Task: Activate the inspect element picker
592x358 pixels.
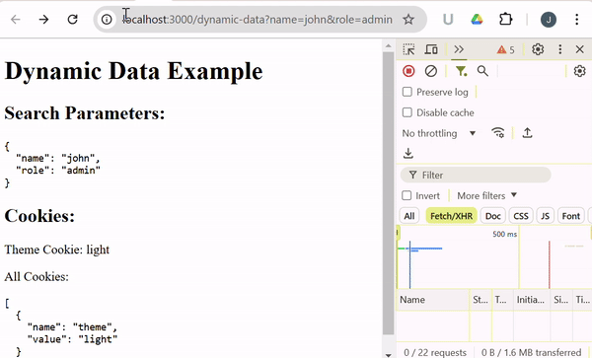Action: coord(408,49)
